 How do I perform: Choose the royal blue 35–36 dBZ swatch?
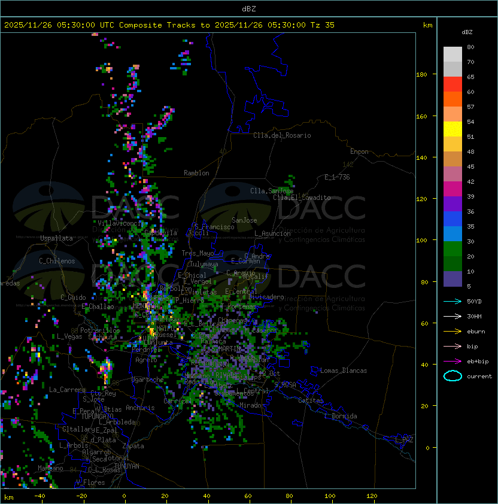453,218
